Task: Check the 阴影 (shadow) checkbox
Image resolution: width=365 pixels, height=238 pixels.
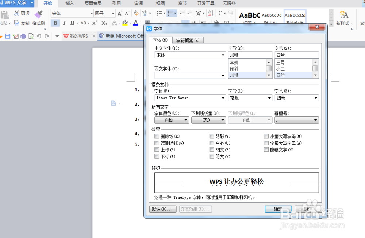Action: (x=212, y=136)
